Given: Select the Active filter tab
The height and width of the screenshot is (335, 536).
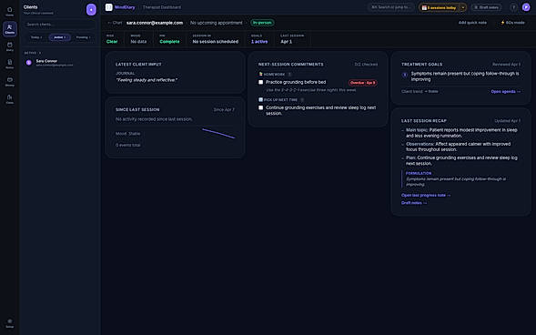Looking at the screenshot, I should pos(60,37).
